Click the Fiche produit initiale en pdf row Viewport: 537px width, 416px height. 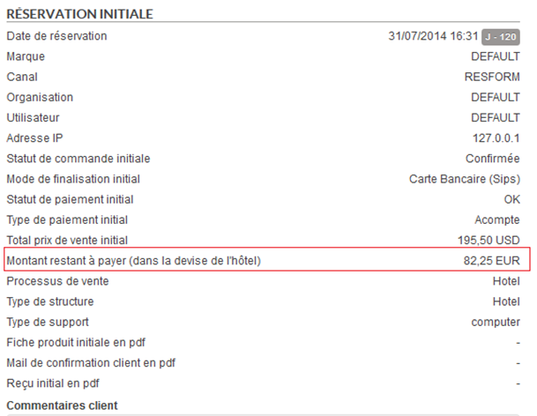point(88,342)
